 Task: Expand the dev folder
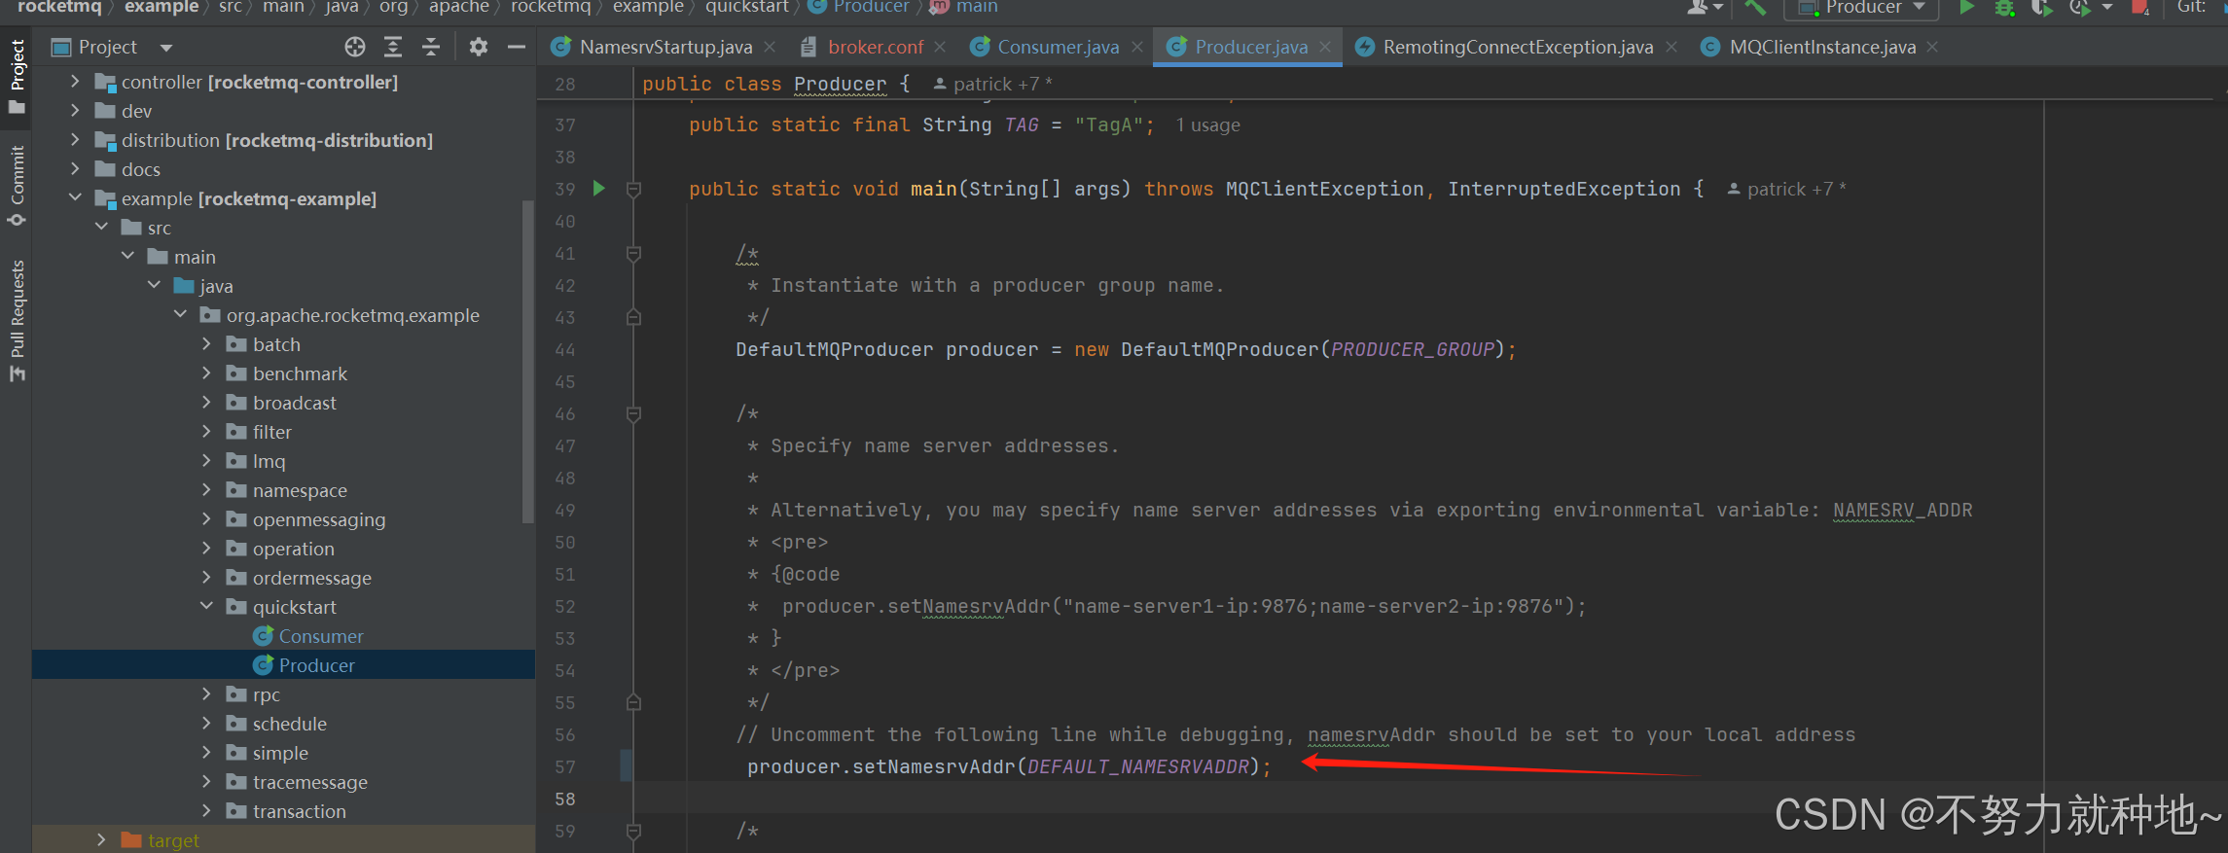(x=75, y=111)
